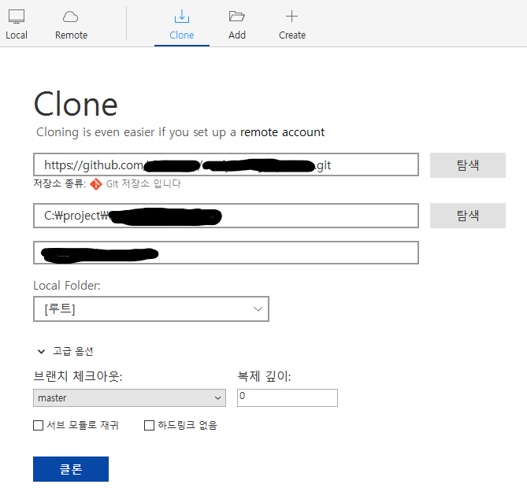Open the master branch checkout dropdown
Image resolution: width=527 pixels, height=499 pixels.
coord(129,398)
